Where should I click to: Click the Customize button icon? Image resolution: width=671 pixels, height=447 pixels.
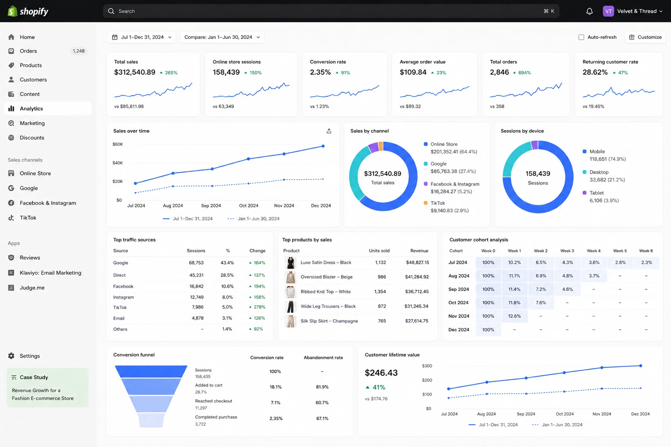point(632,38)
